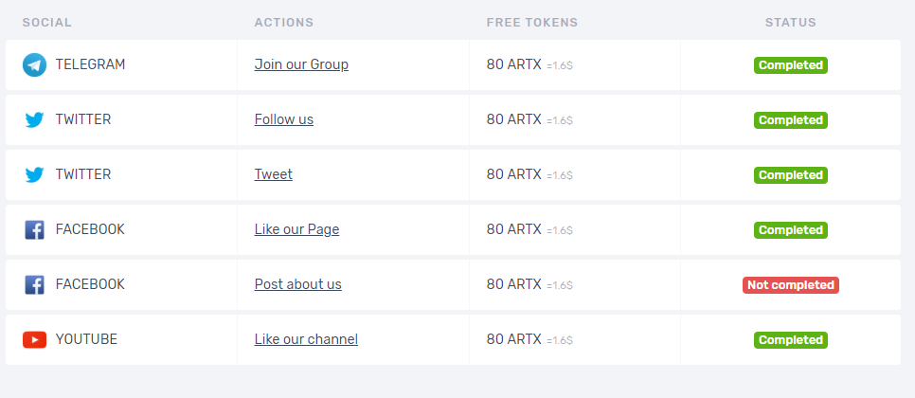Open the Like our Page link
The height and width of the screenshot is (398, 915).
coord(296,230)
